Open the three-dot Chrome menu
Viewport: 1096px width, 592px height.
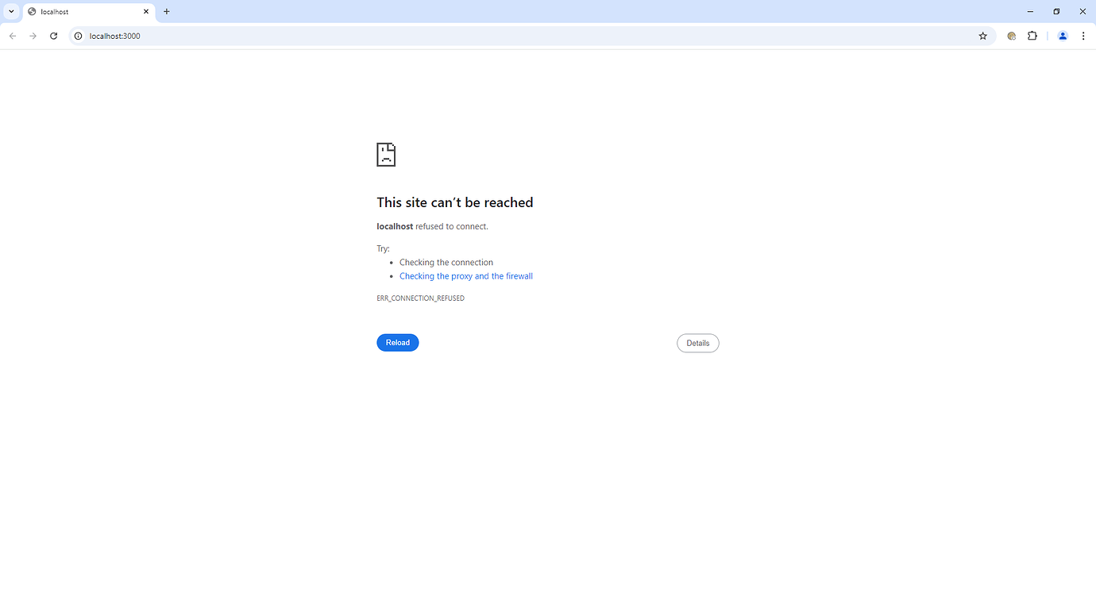[1083, 36]
